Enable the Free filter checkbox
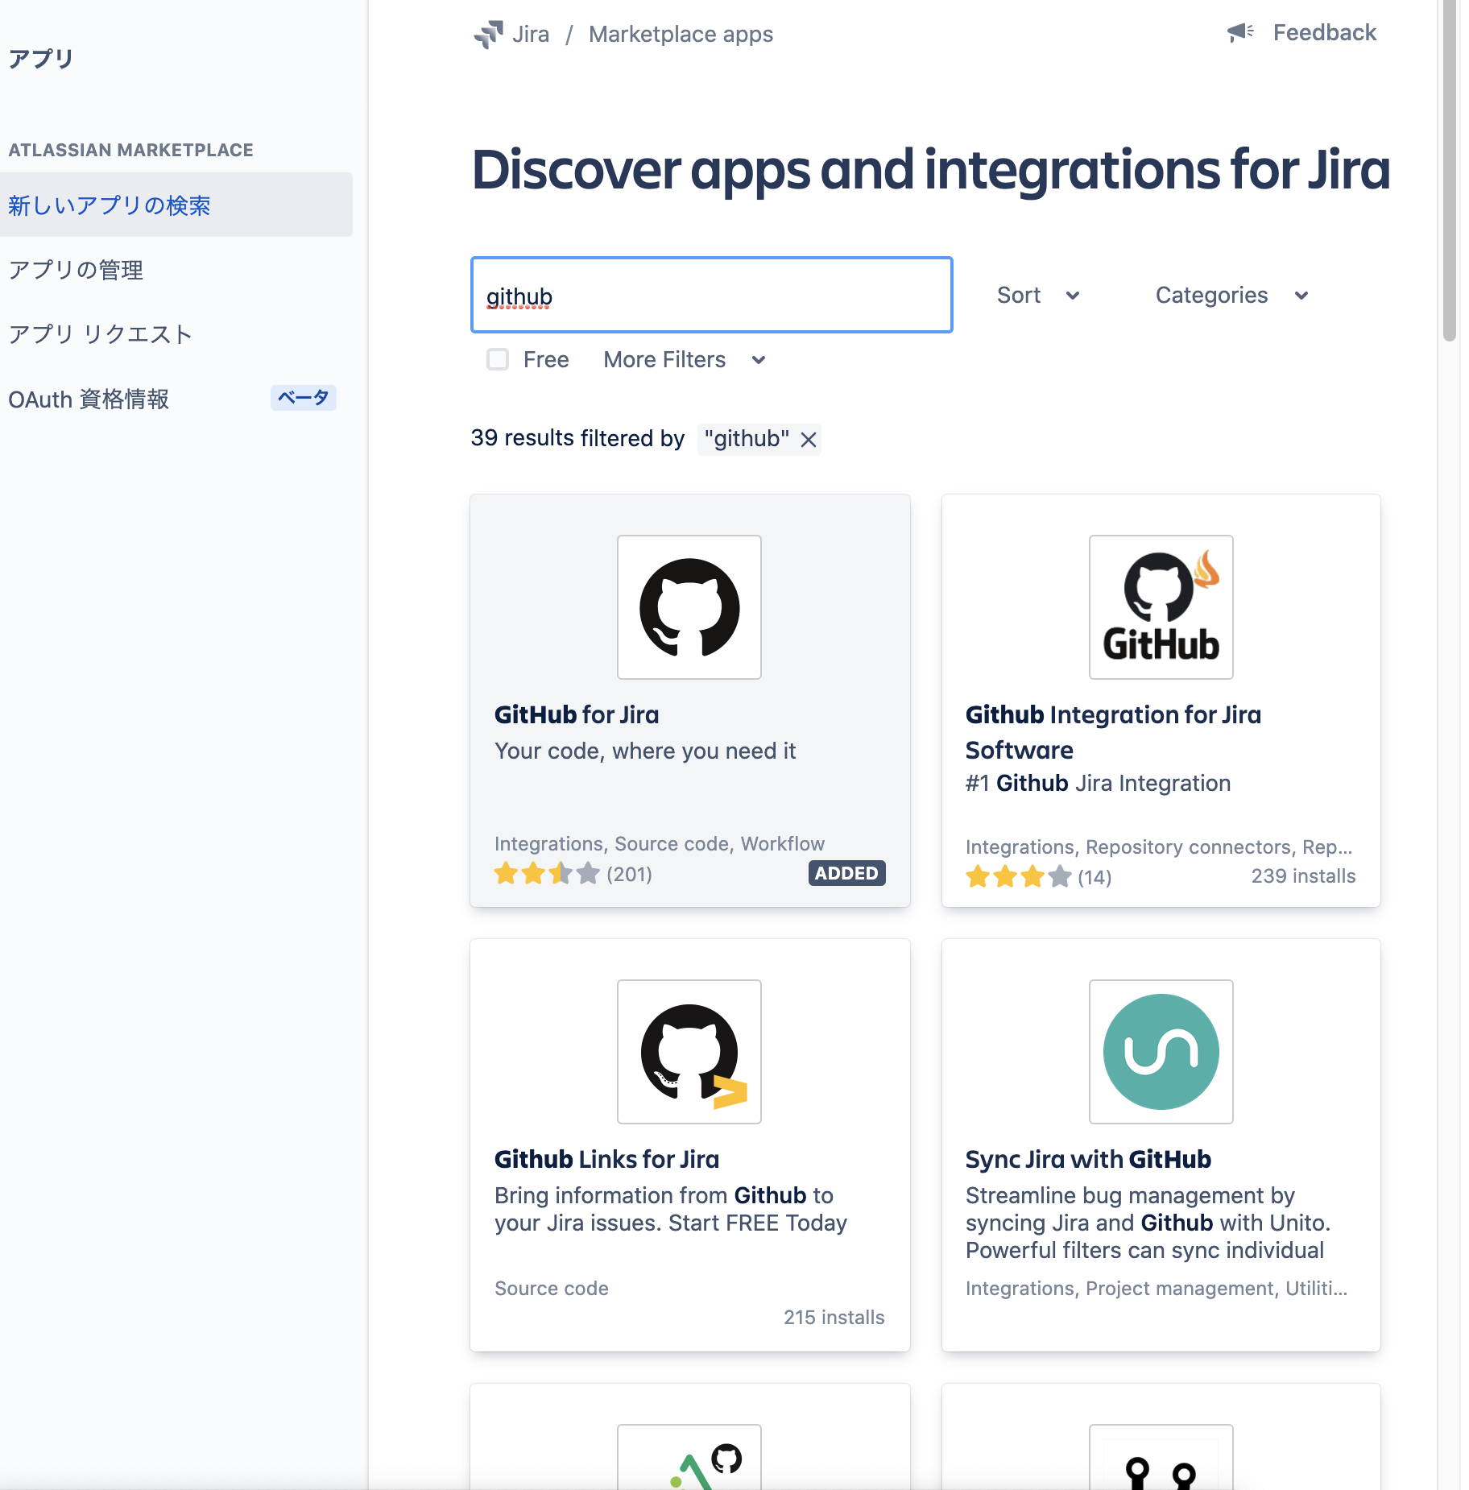 pyautogui.click(x=498, y=360)
